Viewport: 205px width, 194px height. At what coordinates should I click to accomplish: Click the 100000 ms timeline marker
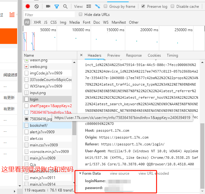pyautogui.click(x=81, y=30)
